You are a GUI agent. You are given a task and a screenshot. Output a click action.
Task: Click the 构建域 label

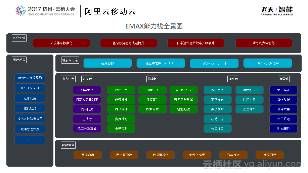(x=152, y=79)
